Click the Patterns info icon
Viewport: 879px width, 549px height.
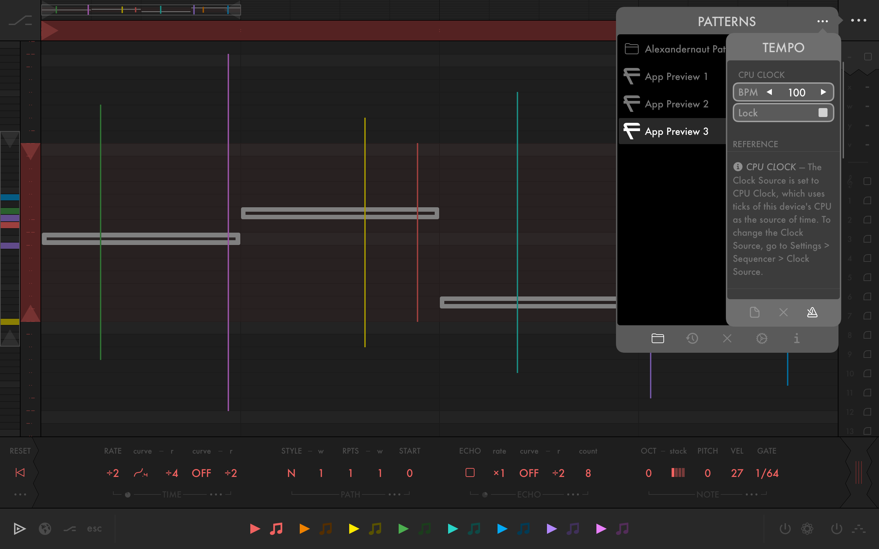[x=796, y=338]
